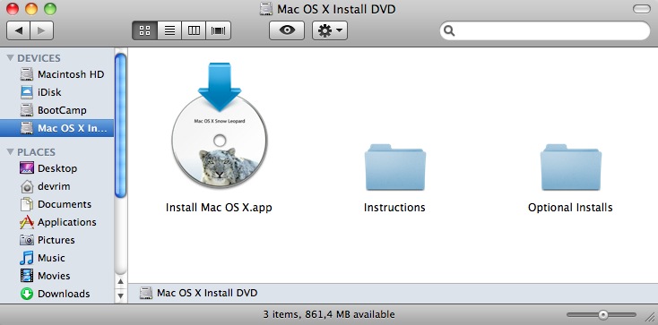Select the Optional Installs folder name

click(x=570, y=207)
